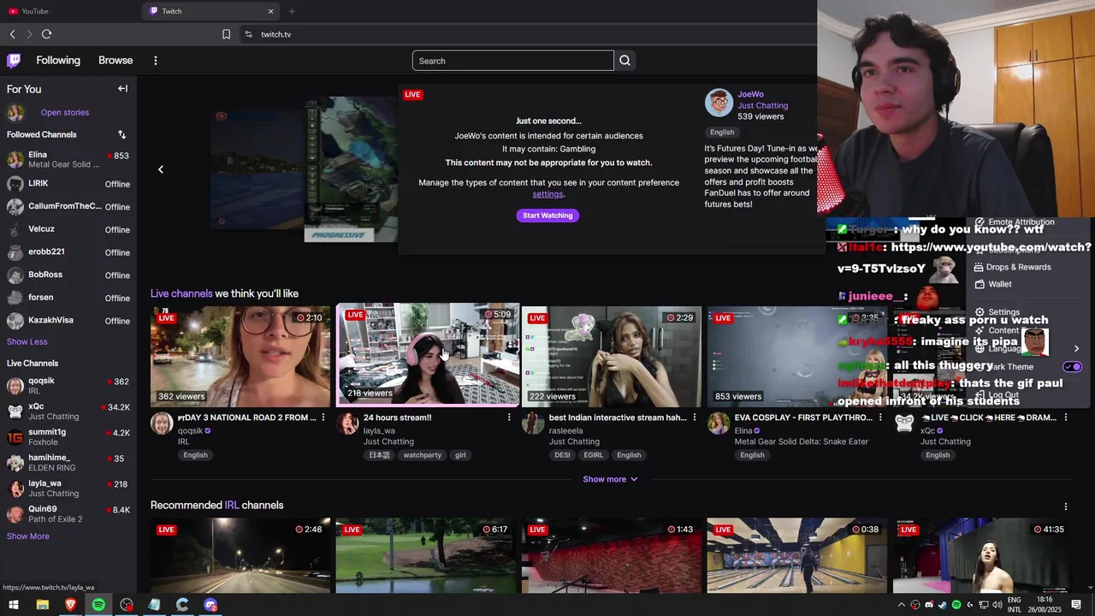Open the Browse tab

[115, 61]
